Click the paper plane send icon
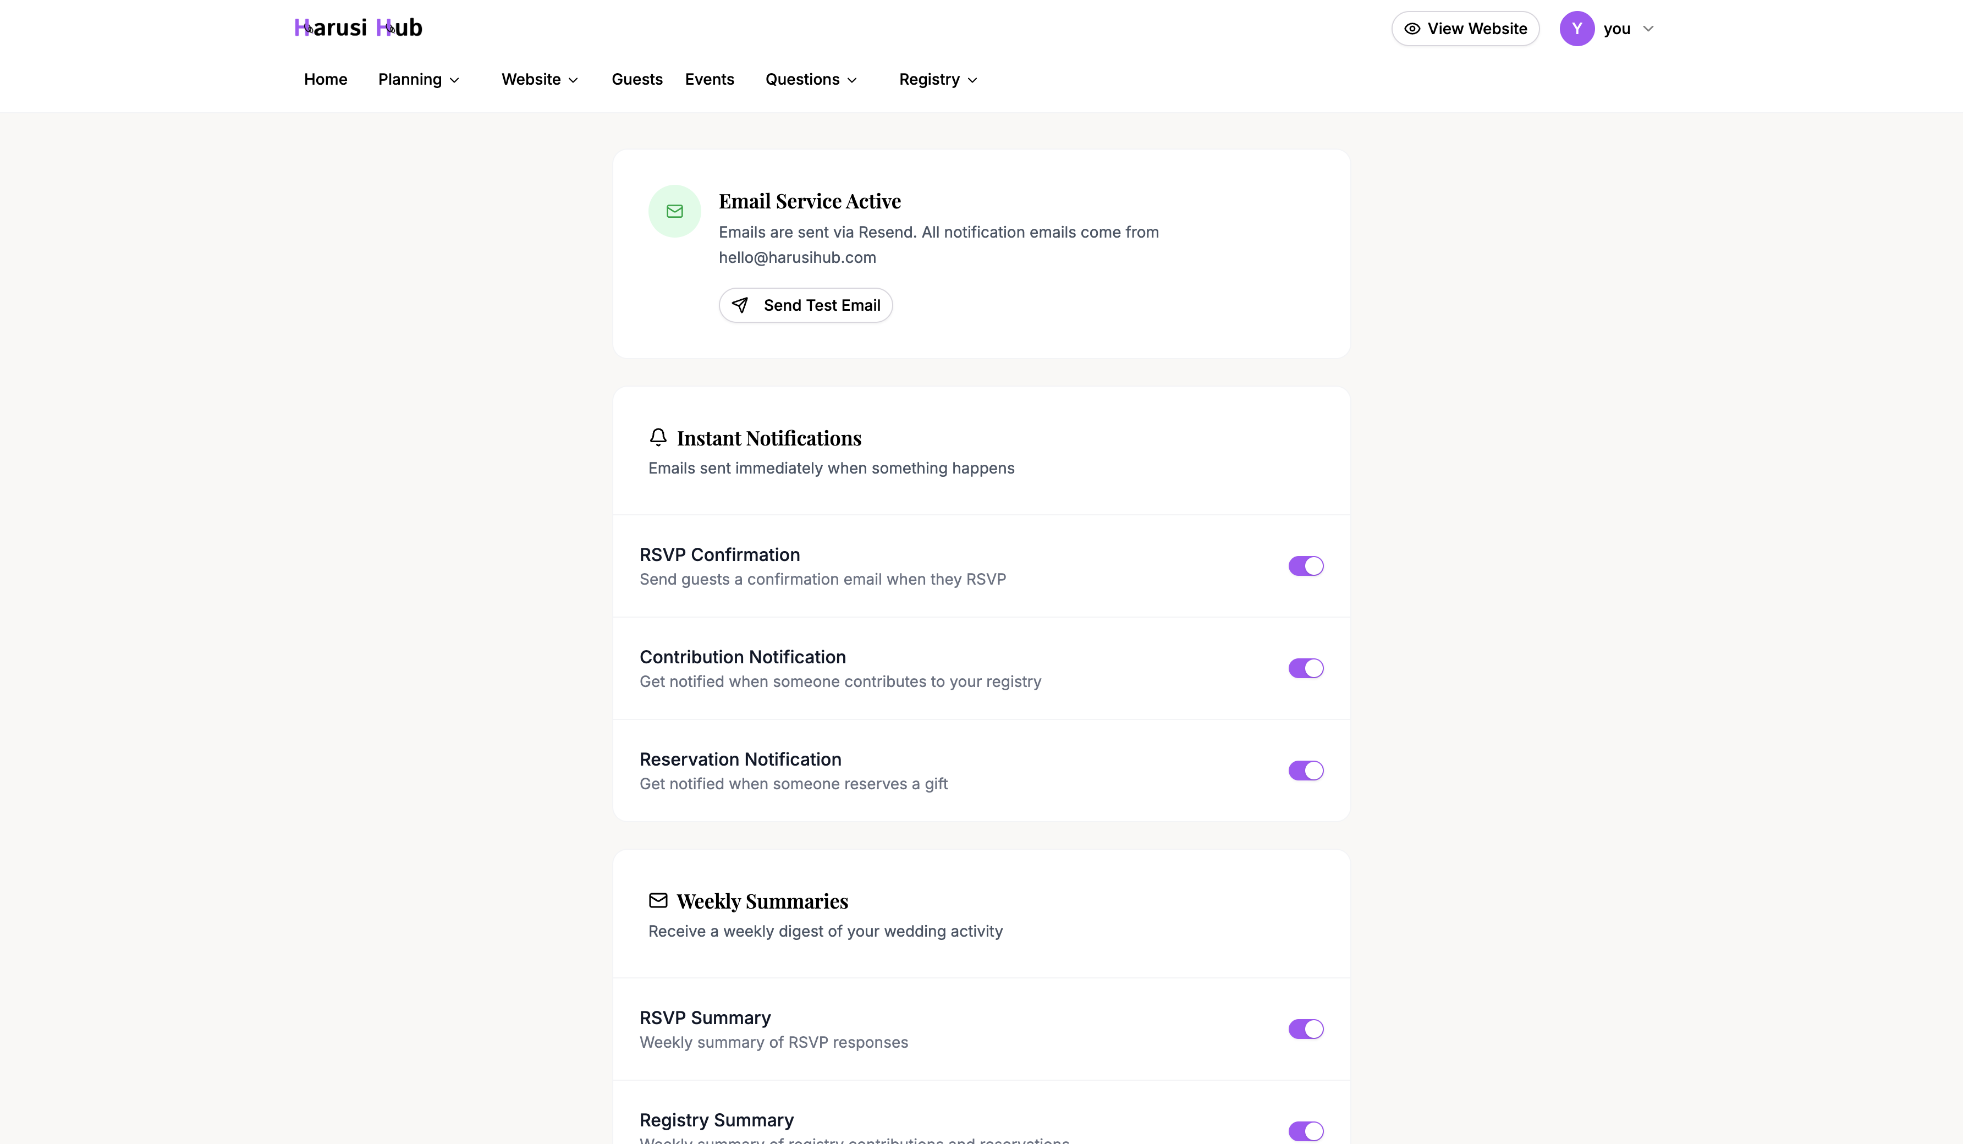Screen dimensions: 1963x1144 [741, 305]
